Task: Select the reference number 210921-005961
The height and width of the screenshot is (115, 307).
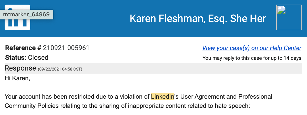Action: point(66,48)
